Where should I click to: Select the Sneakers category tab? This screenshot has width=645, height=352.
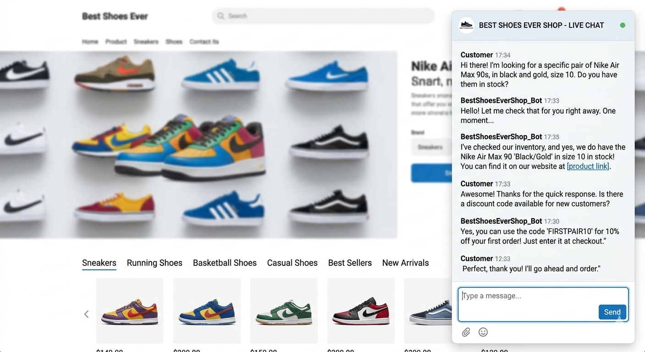click(x=99, y=263)
